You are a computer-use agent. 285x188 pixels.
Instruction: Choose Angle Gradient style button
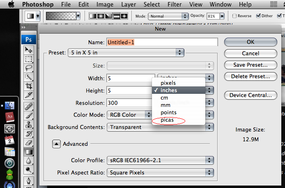coord(108,16)
